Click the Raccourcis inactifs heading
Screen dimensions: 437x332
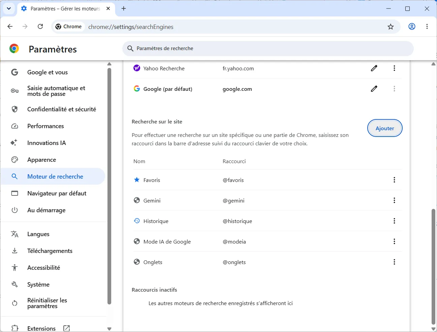(x=154, y=290)
